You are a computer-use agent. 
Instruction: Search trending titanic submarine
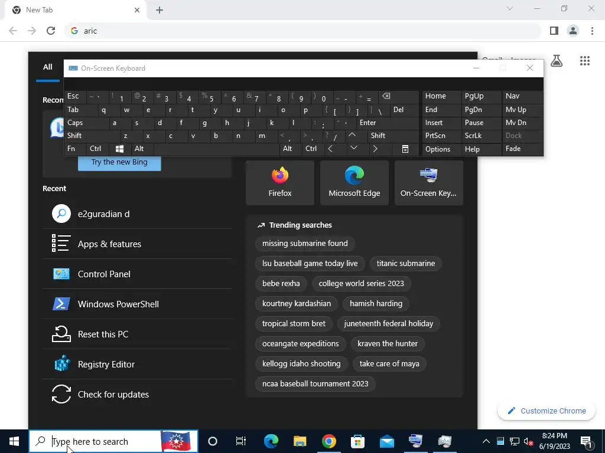pyautogui.click(x=405, y=264)
